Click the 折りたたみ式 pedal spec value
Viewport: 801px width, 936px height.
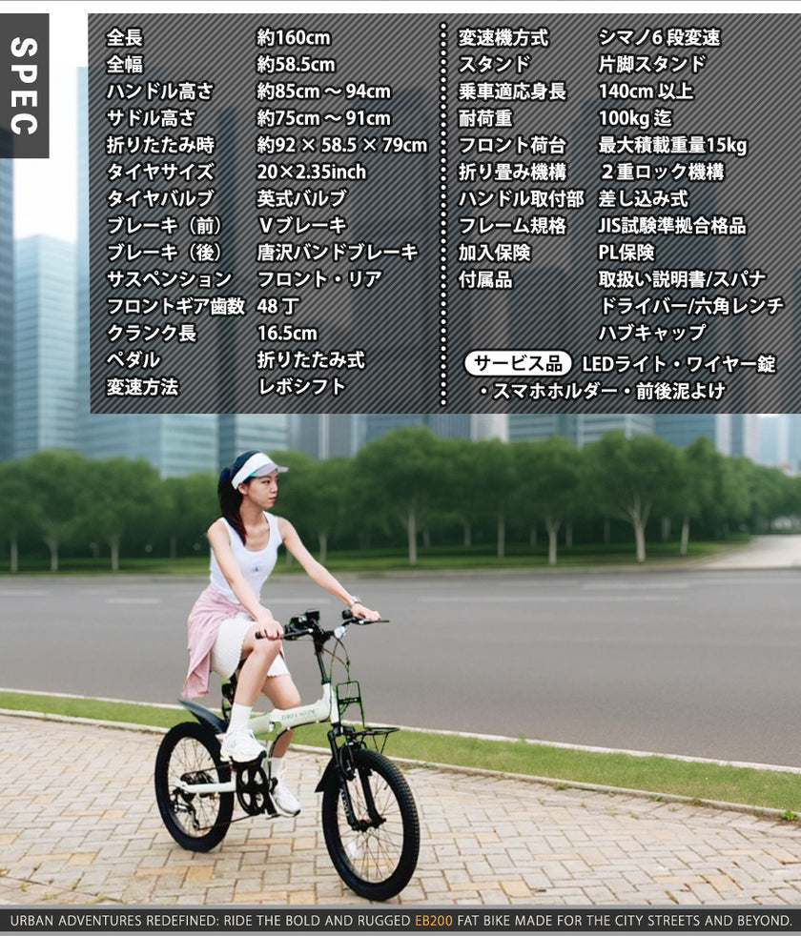point(311,360)
